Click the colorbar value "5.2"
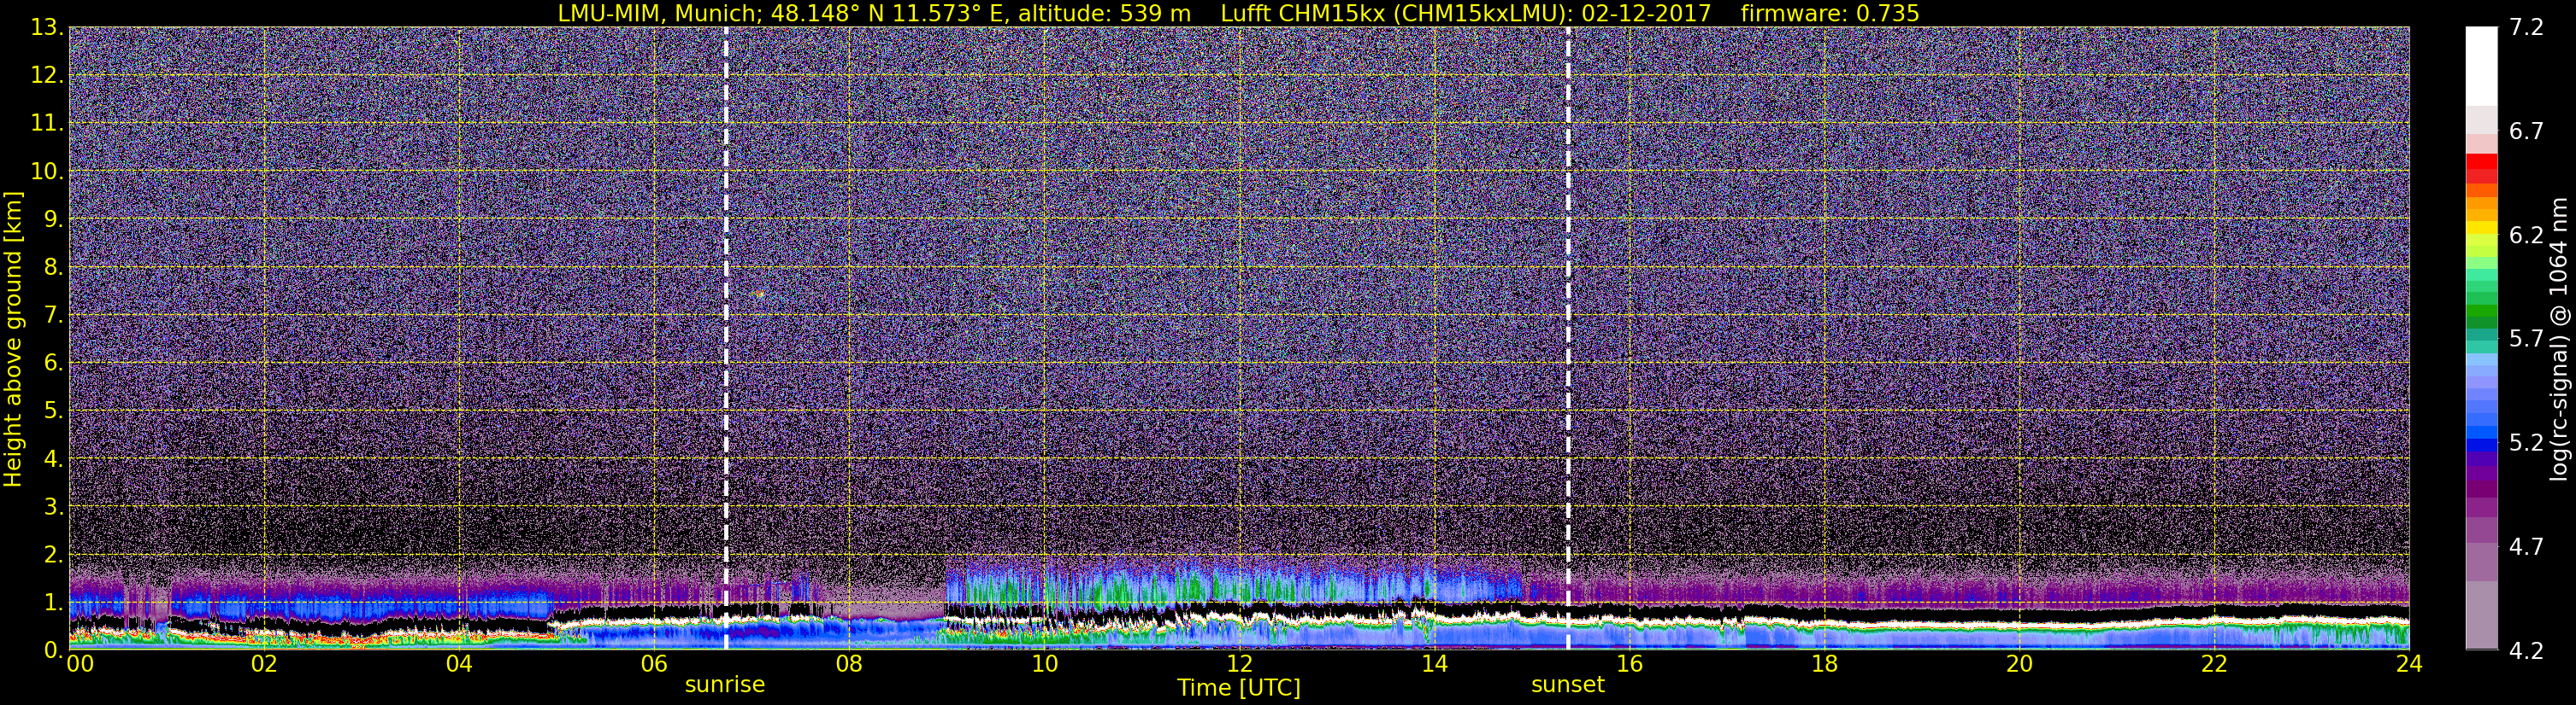The height and width of the screenshot is (705, 2576). (2526, 443)
